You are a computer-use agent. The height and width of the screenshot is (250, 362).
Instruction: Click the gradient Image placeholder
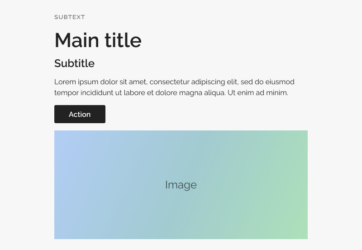tap(181, 185)
